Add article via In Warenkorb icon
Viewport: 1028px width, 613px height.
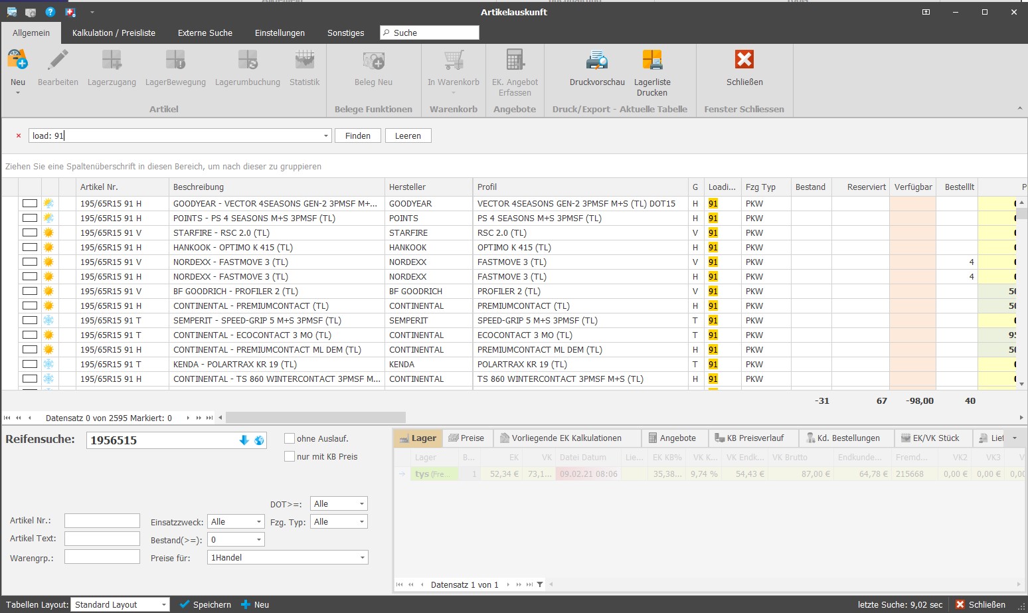pyautogui.click(x=454, y=60)
